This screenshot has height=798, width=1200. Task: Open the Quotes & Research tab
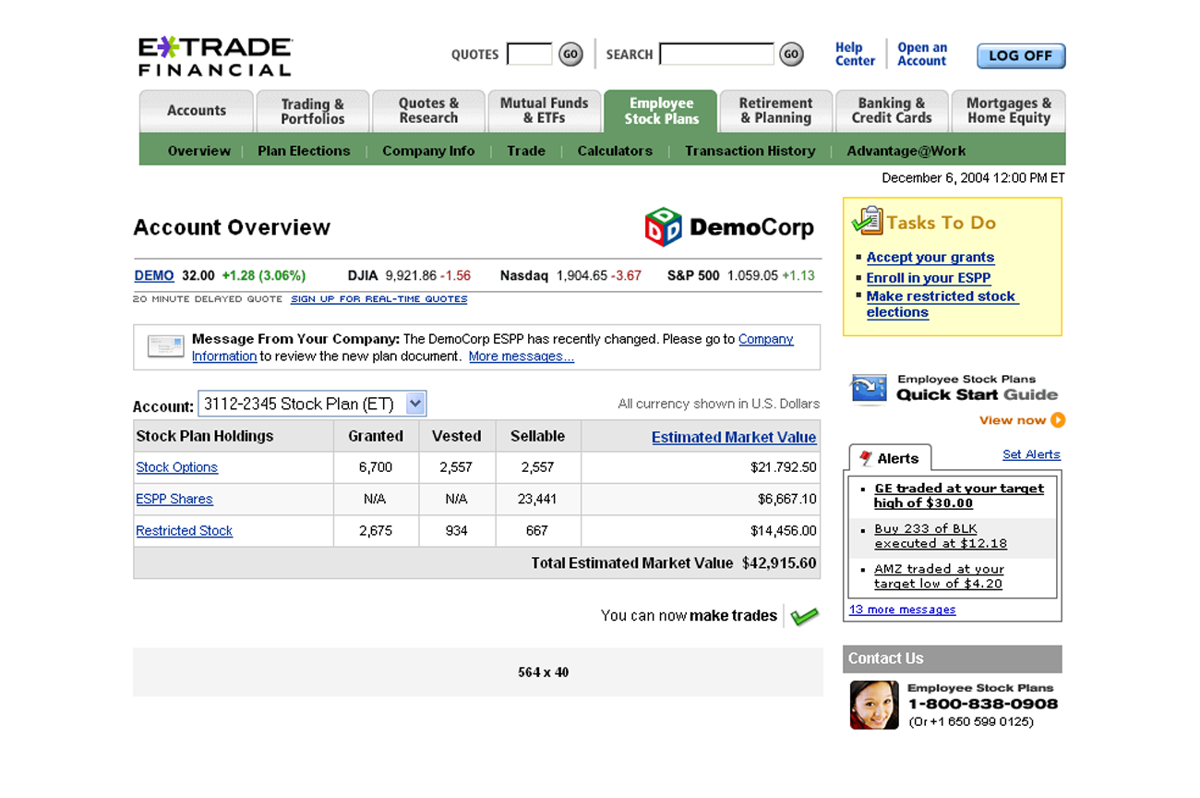pos(428,111)
